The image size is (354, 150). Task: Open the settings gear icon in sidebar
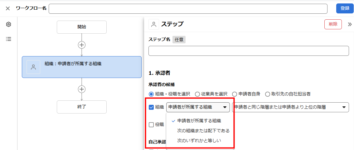point(9,24)
